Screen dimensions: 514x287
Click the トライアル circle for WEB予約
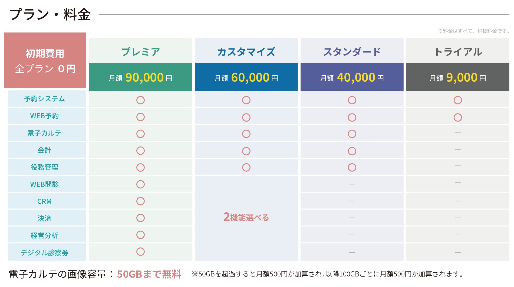click(458, 117)
